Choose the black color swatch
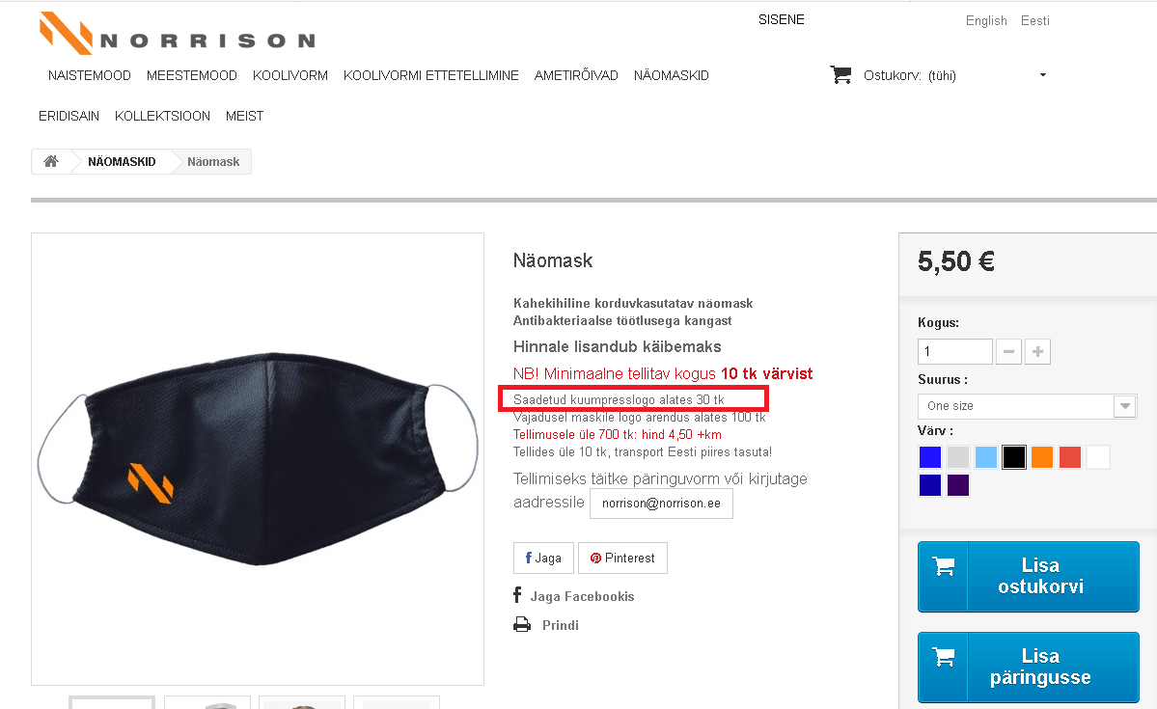The image size is (1157, 709). (x=1013, y=457)
